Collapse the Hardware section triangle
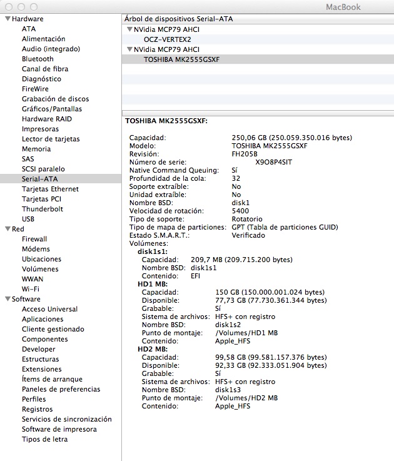Image resolution: width=394 pixels, height=461 pixels. (7, 19)
